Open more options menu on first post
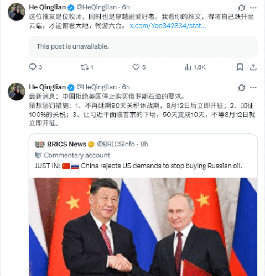 253,8
